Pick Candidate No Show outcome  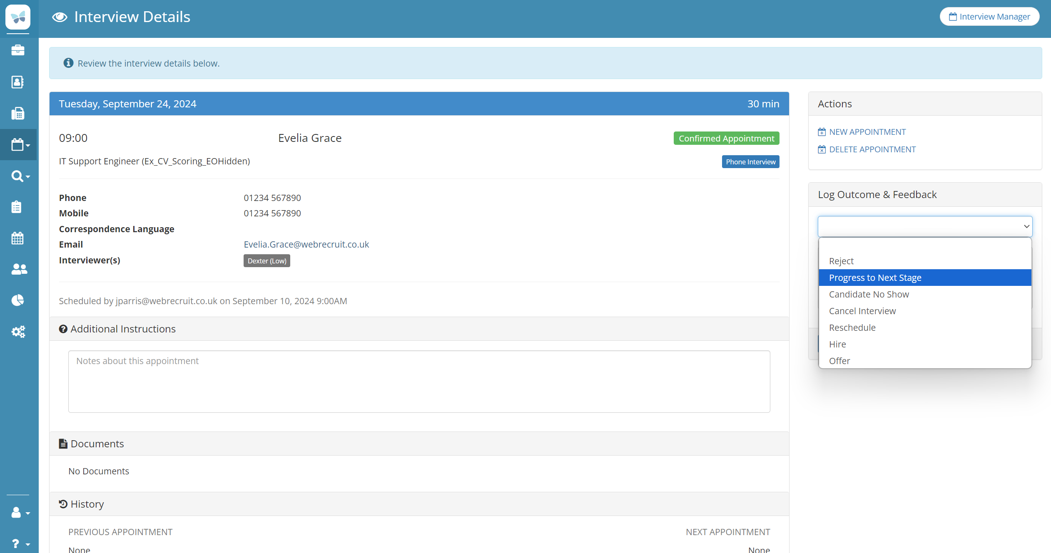(x=869, y=294)
